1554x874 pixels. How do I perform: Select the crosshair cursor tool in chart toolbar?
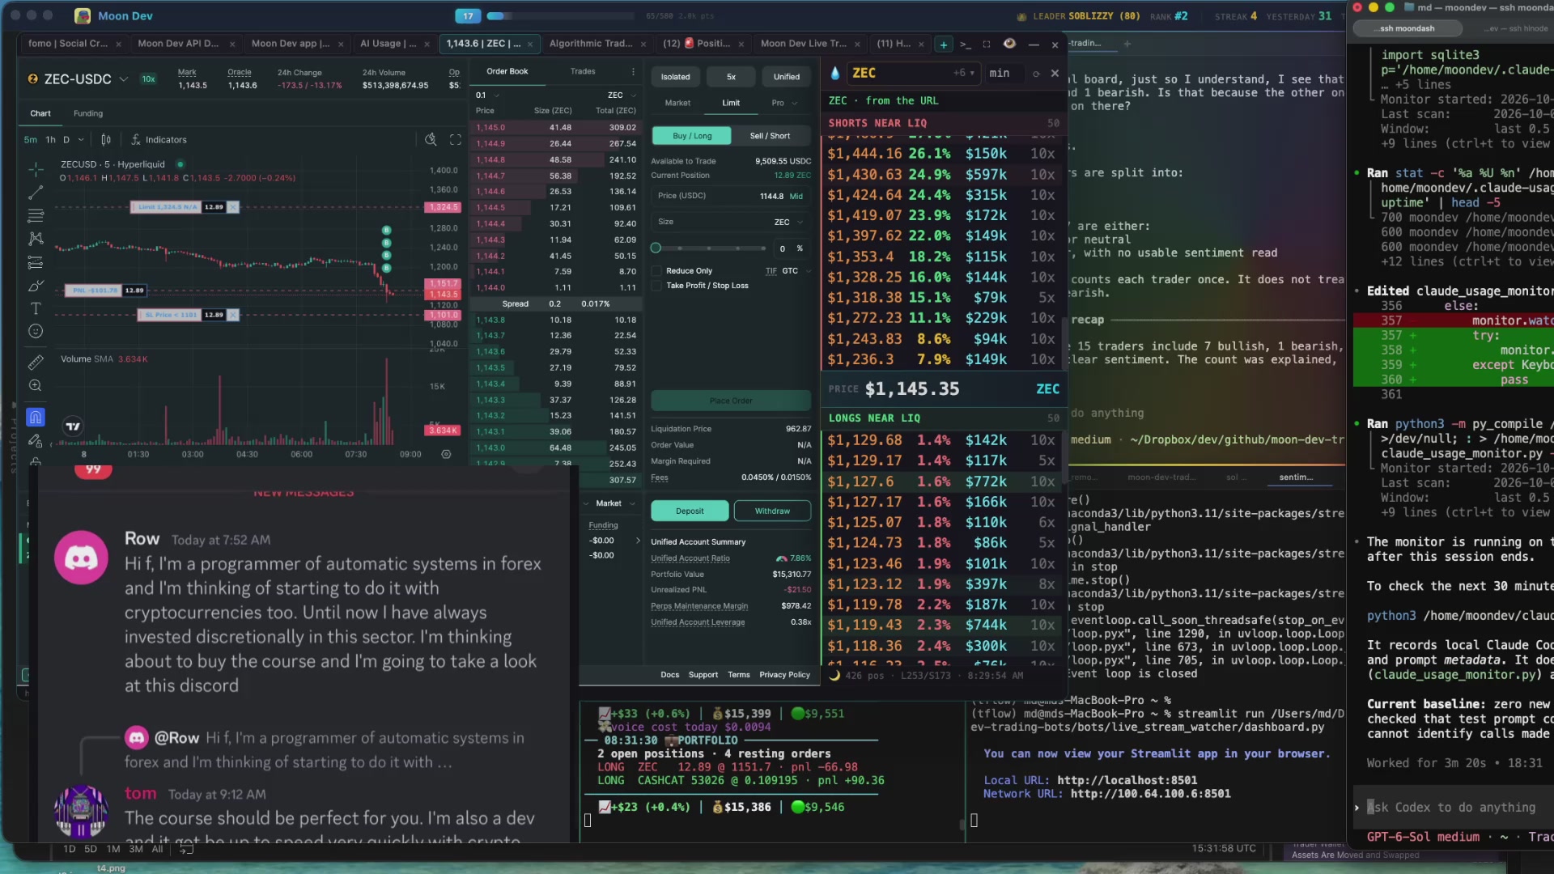pos(36,169)
